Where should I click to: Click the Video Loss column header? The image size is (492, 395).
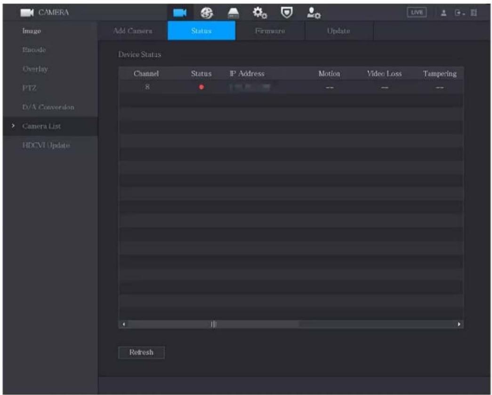(x=384, y=74)
